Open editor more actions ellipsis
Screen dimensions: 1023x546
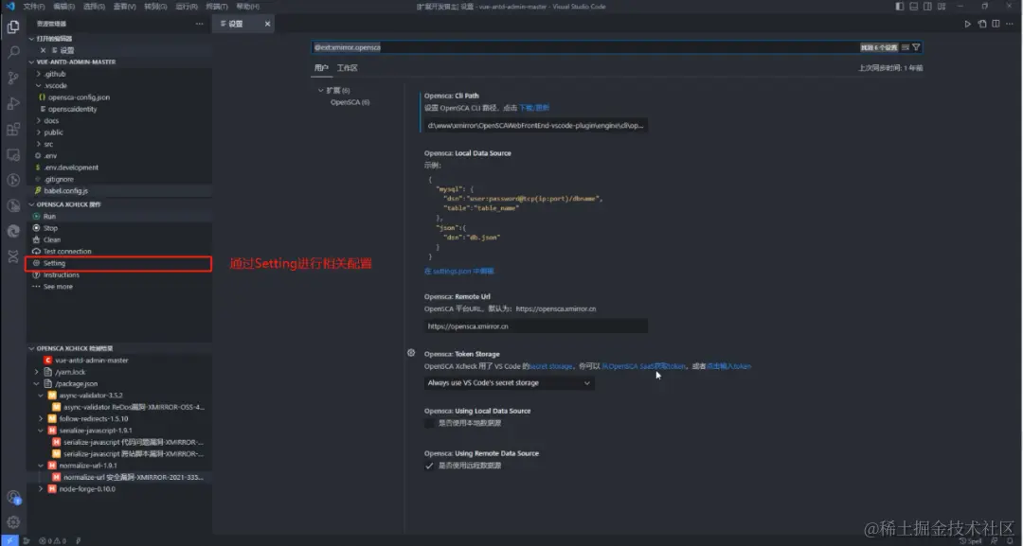click(1010, 24)
